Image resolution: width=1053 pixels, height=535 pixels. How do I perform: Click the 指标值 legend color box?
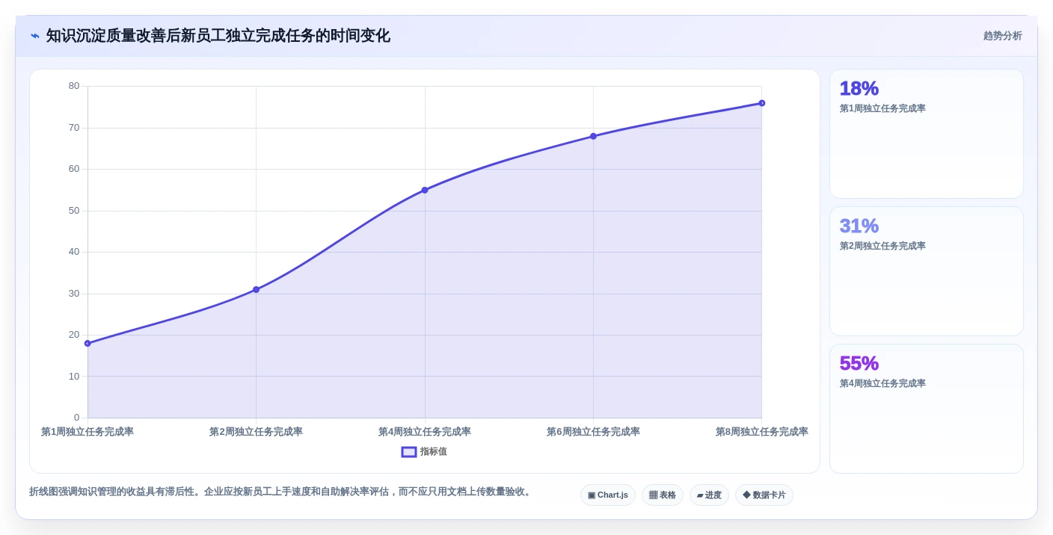pos(409,452)
